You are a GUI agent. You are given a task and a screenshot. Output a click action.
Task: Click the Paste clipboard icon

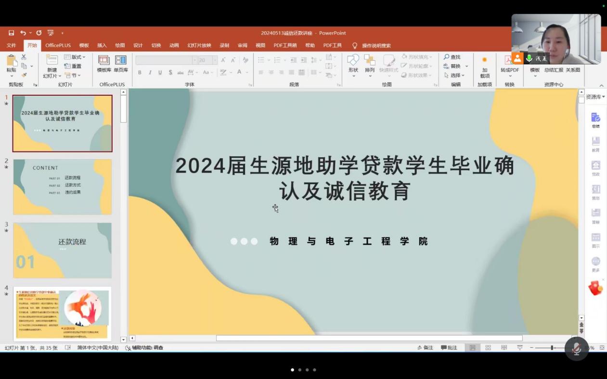click(11, 62)
